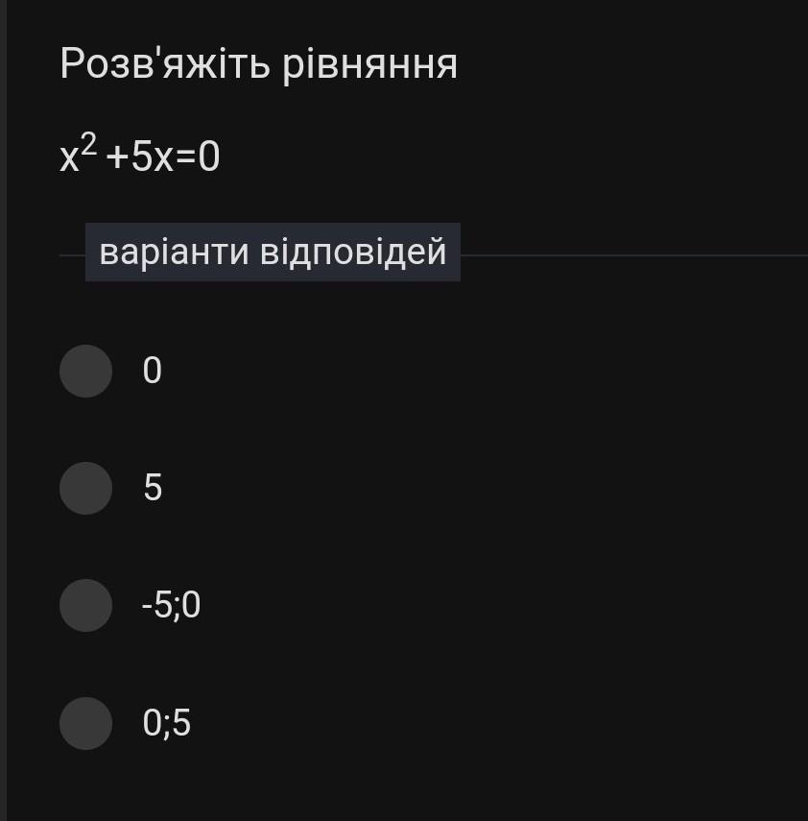Choose the radio circle beside -5;0
Viewport: 808px width, 821px height.
86,605
